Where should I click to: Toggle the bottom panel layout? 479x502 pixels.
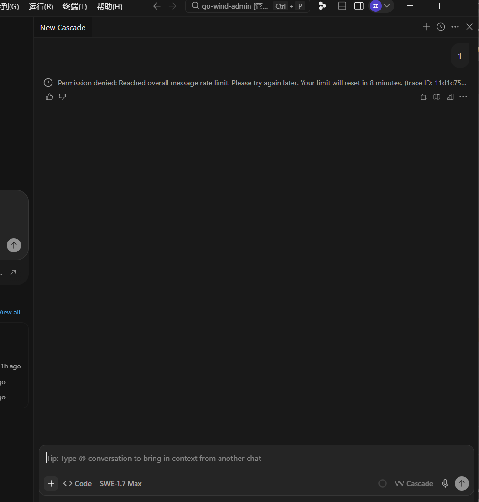(342, 6)
